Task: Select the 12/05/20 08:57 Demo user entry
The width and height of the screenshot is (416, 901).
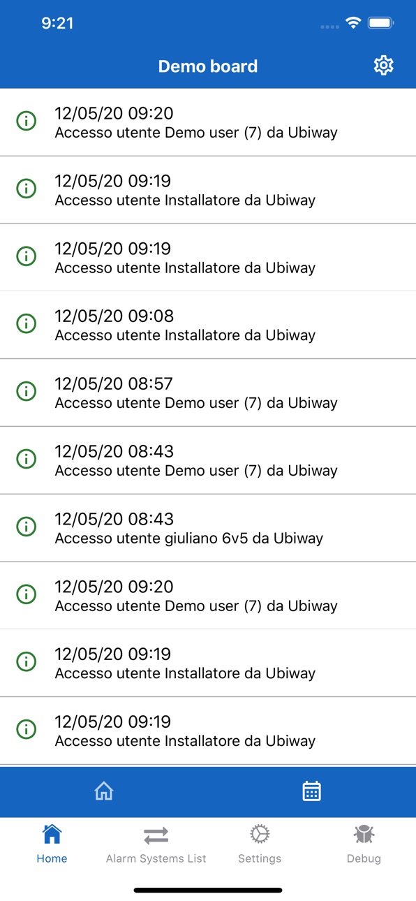Action: coord(208,393)
